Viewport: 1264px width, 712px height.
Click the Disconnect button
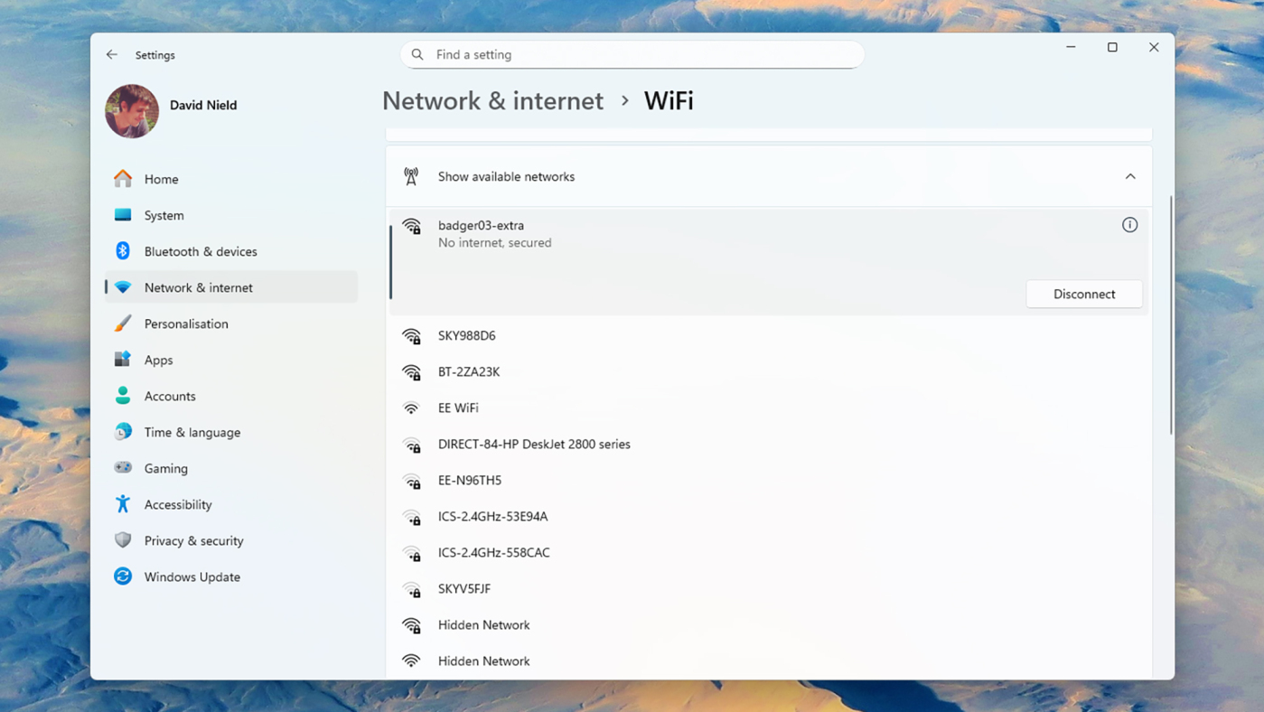tap(1083, 294)
